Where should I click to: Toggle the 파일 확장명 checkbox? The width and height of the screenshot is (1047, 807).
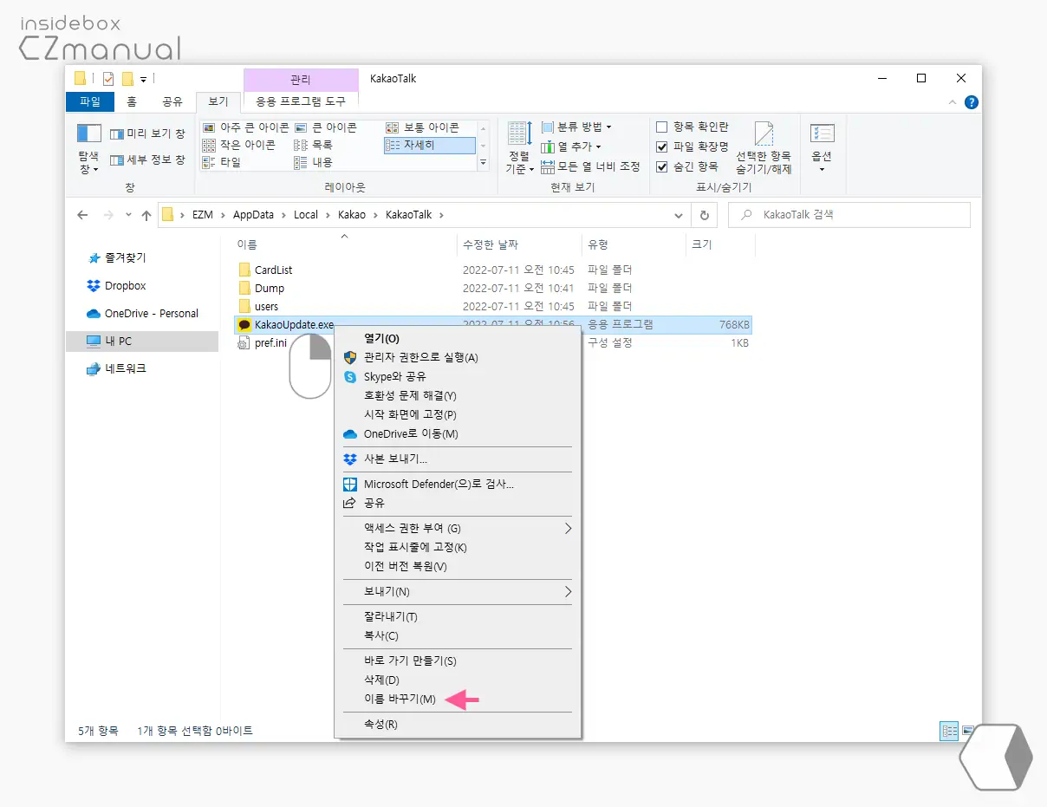coord(661,146)
